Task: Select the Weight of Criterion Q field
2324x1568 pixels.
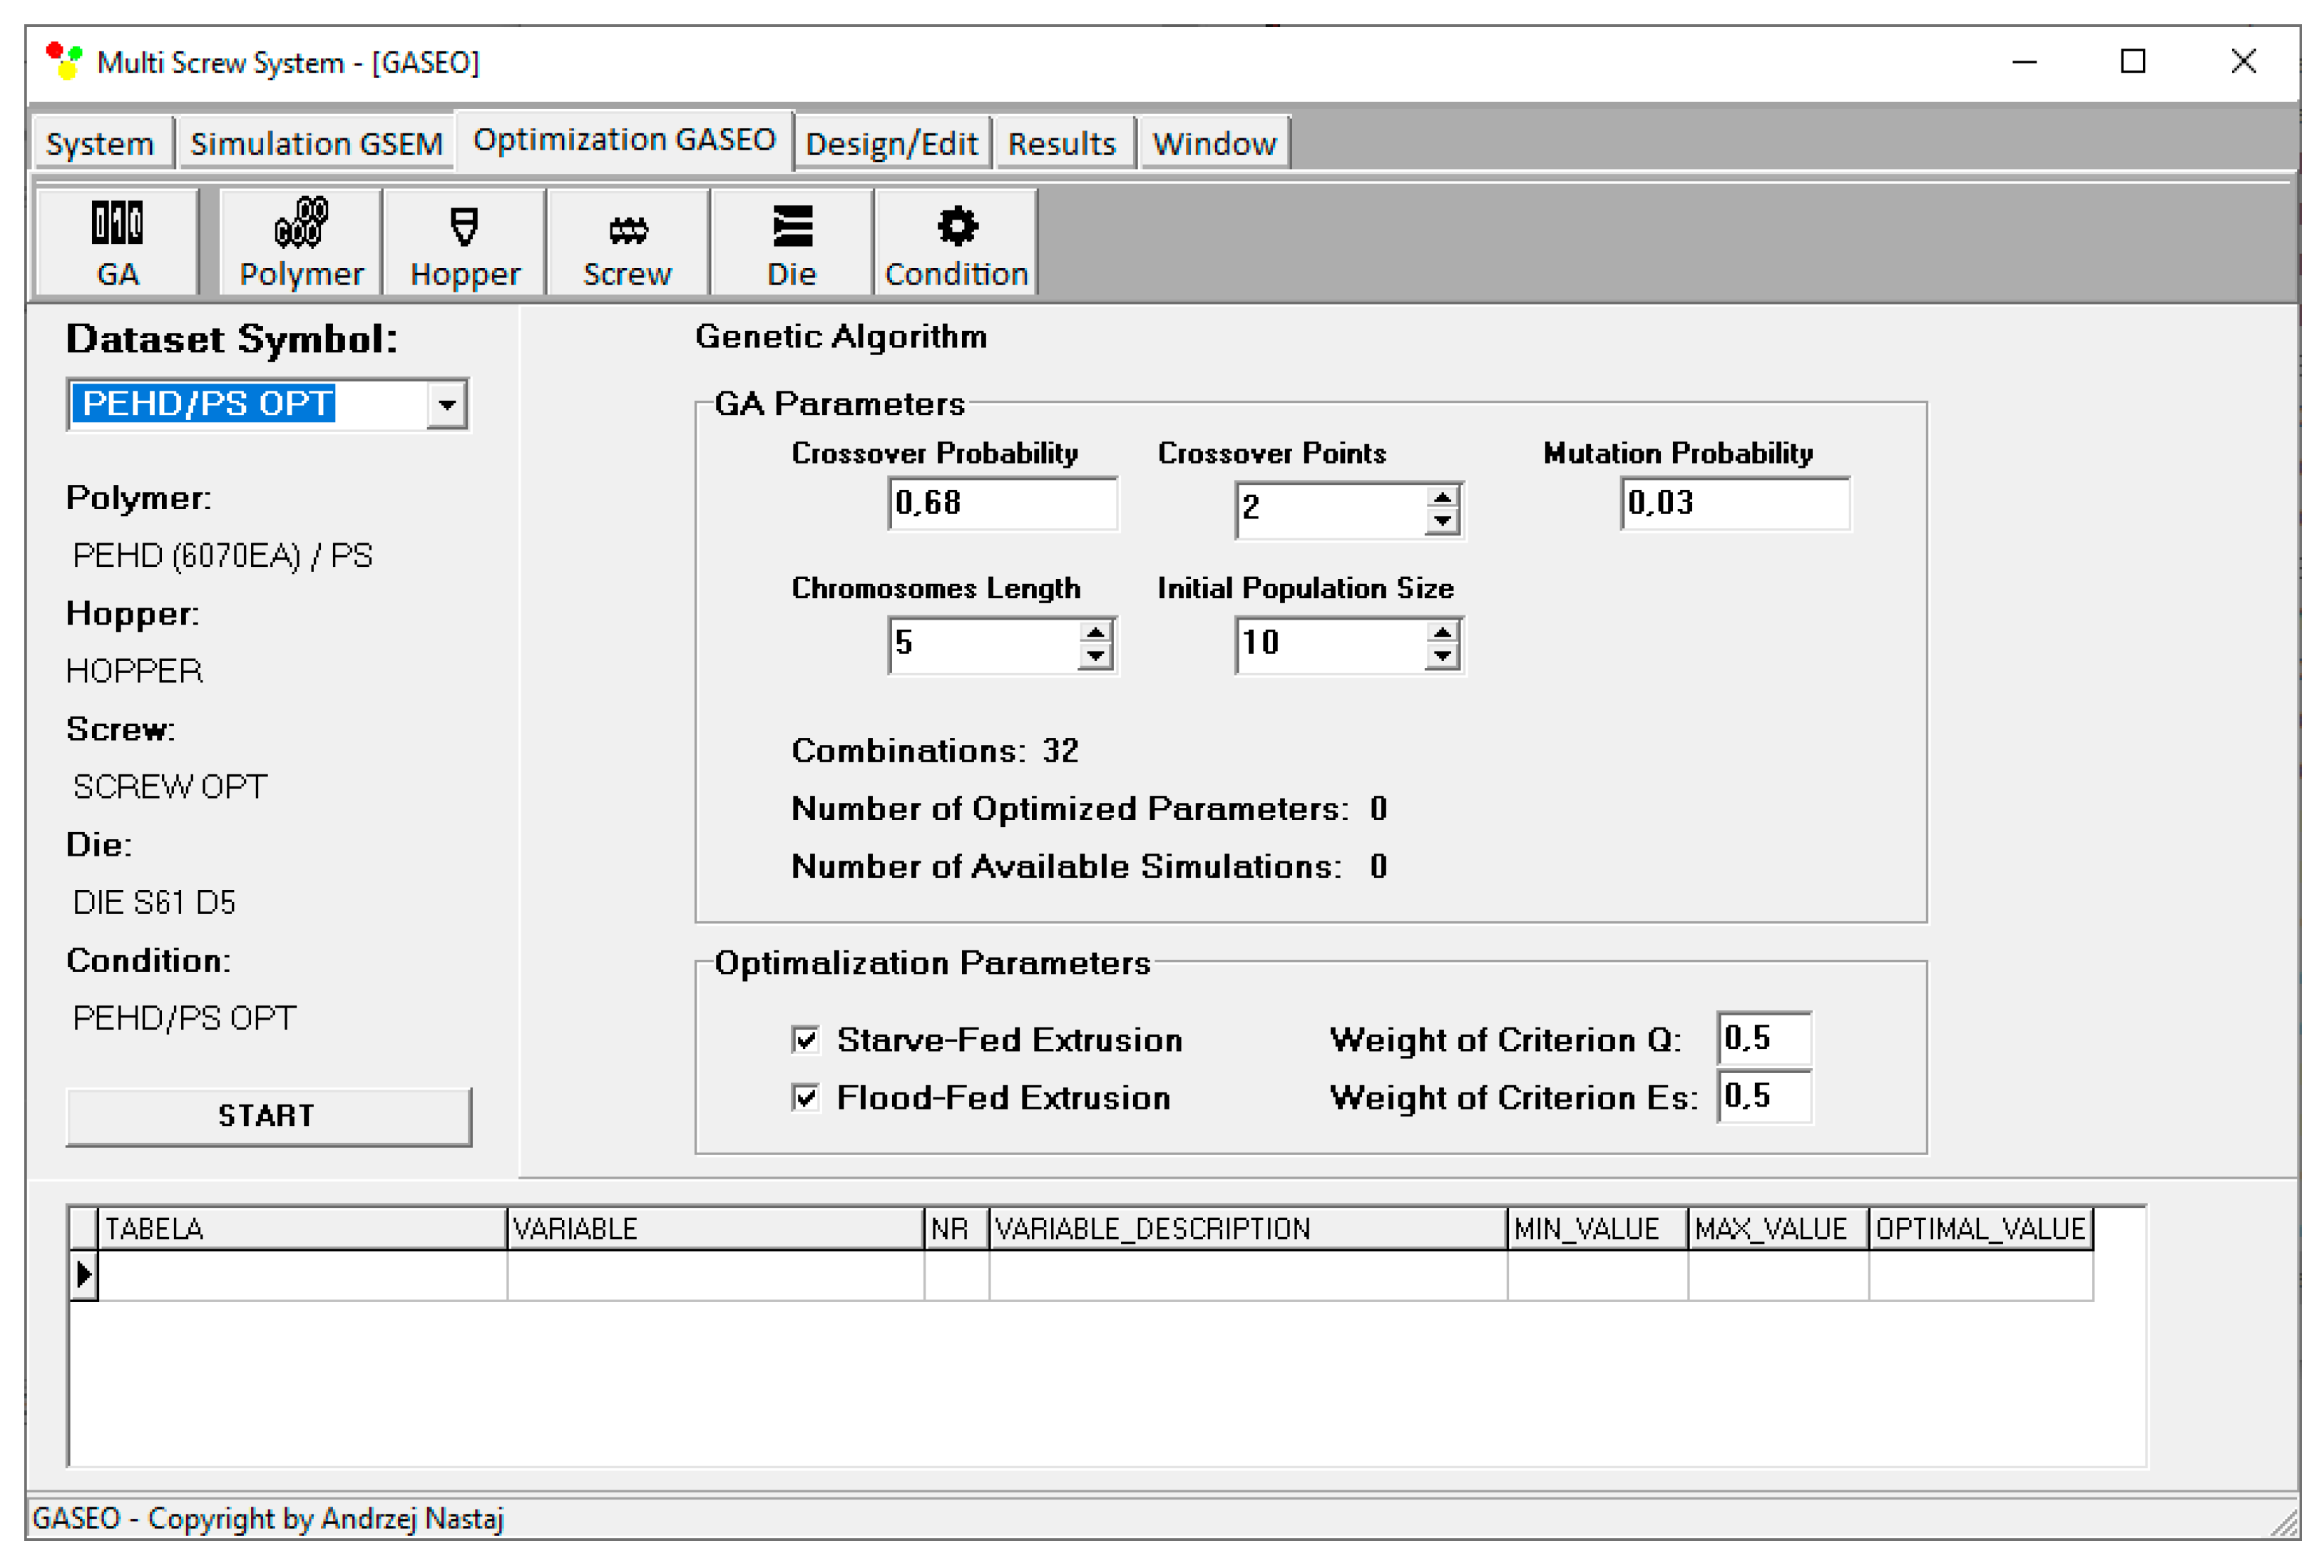Action: (x=1763, y=1039)
